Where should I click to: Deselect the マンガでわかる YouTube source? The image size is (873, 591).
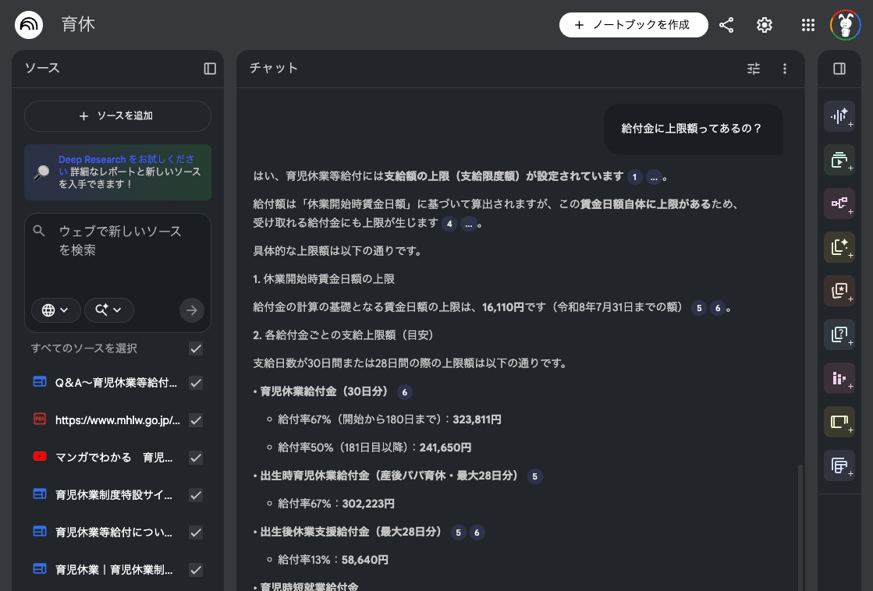(196, 458)
